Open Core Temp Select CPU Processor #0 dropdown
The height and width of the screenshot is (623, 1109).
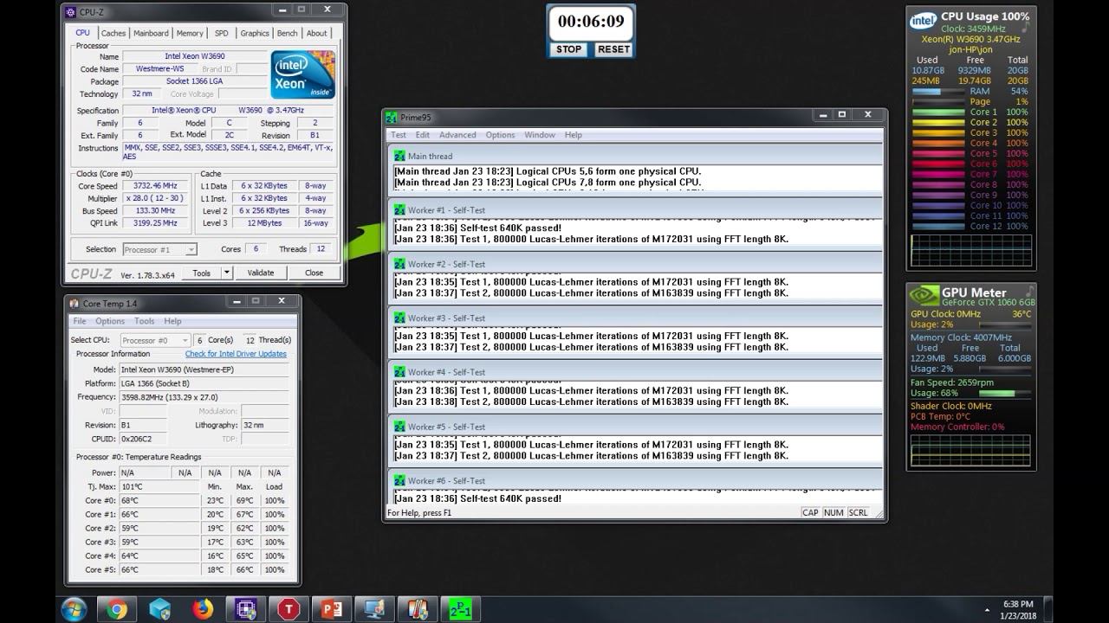(155, 340)
